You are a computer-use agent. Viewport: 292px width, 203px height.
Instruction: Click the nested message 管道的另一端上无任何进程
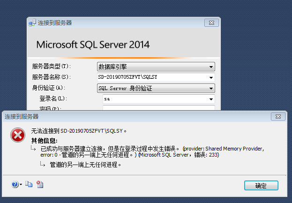click(x=85, y=165)
